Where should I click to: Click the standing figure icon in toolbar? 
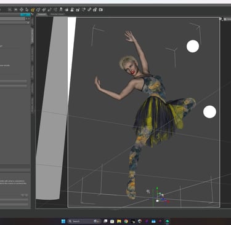[61, 10]
